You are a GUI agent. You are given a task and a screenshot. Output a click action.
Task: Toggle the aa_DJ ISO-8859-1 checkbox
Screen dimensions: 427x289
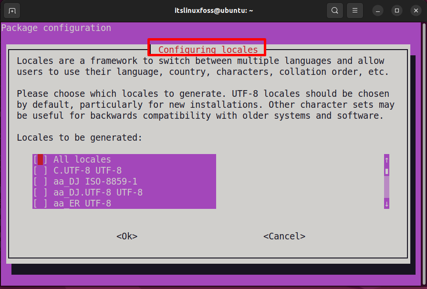40,182
